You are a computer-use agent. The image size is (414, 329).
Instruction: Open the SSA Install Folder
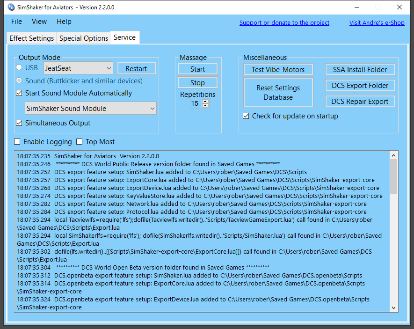pyautogui.click(x=360, y=69)
